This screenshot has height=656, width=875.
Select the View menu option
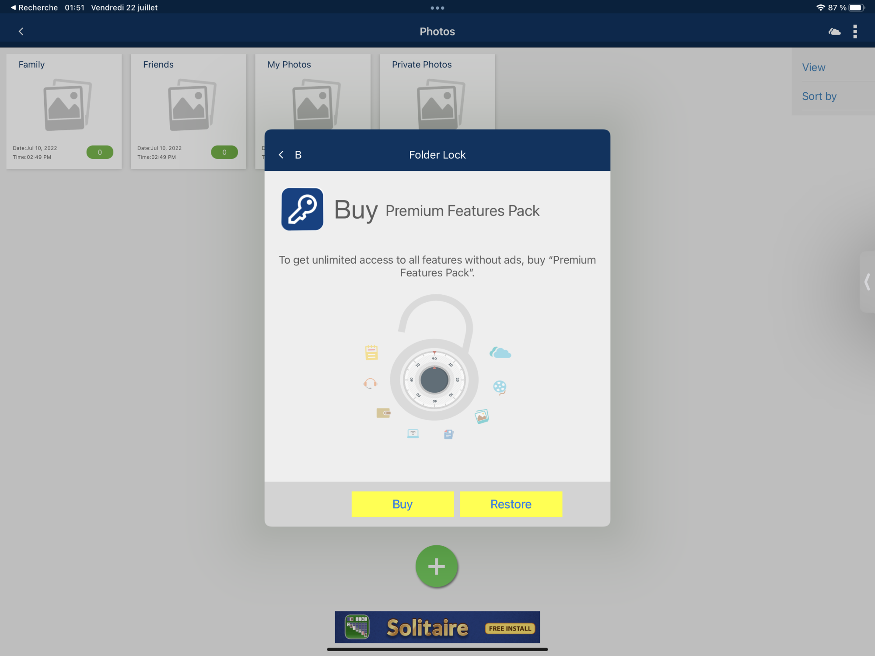point(814,67)
